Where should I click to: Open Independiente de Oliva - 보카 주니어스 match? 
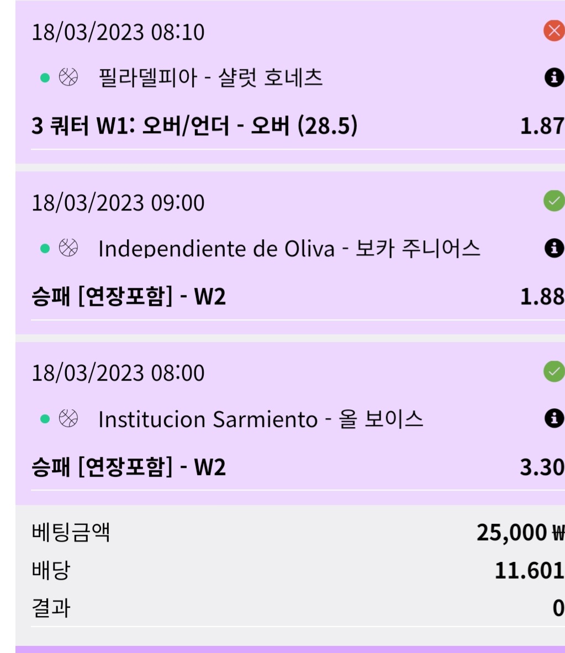289,249
